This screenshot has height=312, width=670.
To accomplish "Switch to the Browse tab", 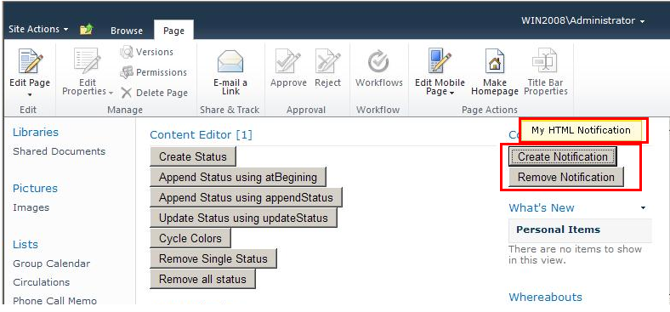I will click(127, 31).
